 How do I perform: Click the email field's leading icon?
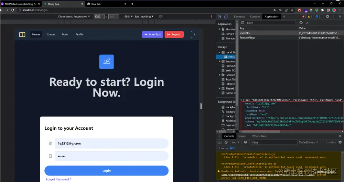51,144
